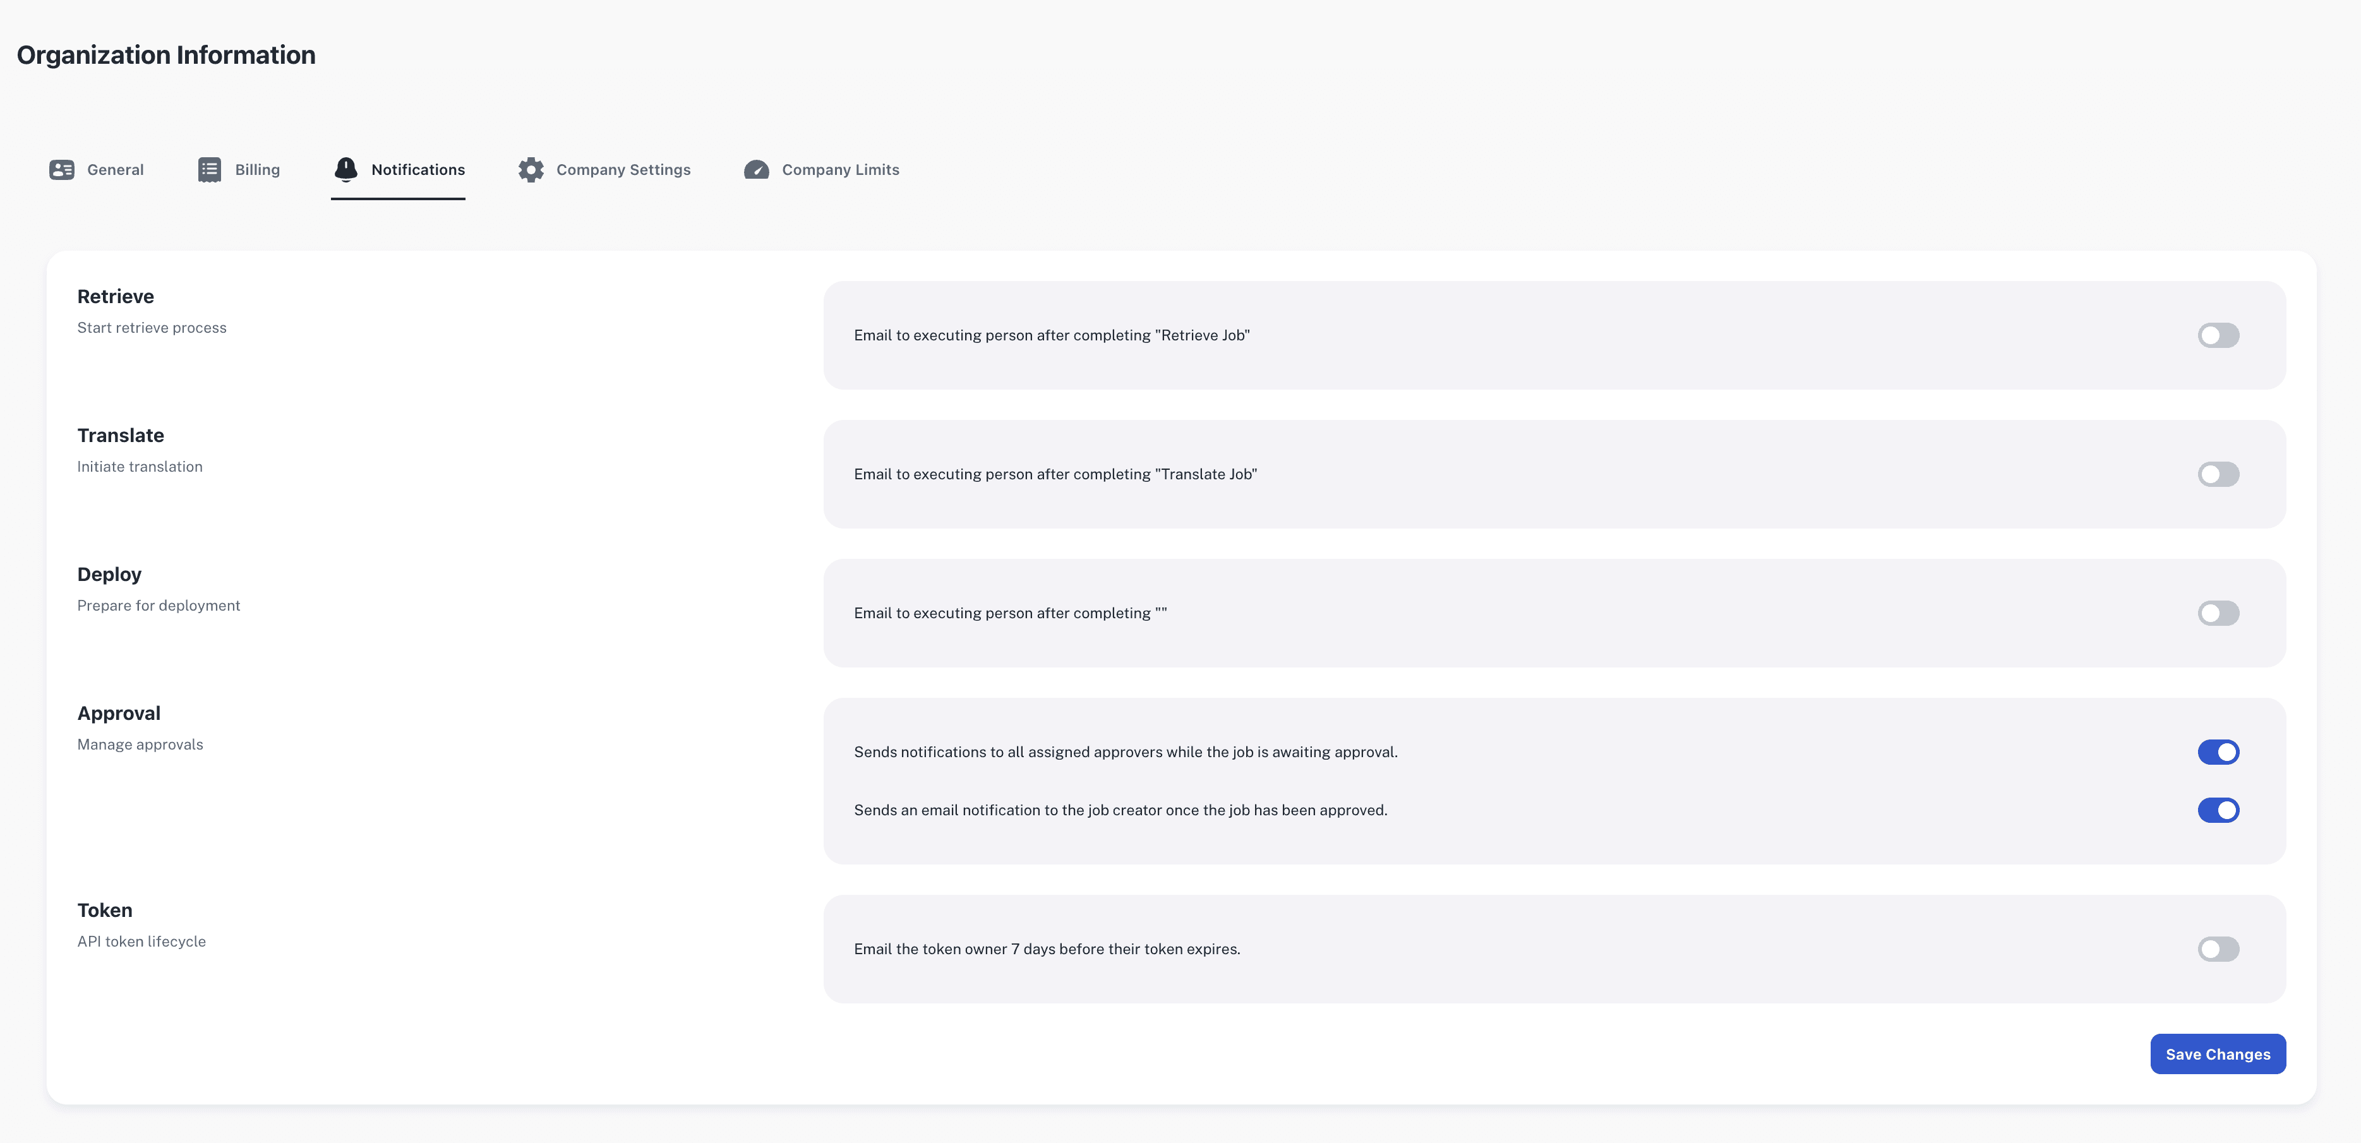Click the 'awaiting approval' notification text
Viewport: 2361px width, 1143px height.
tap(1126, 751)
